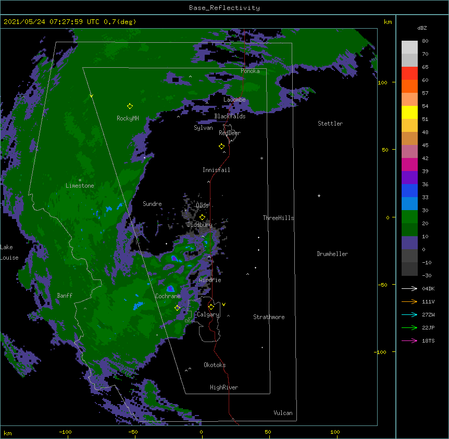Click the Strathmore label
The height and width of the screenshot is (439, 449).
point(269,317)
